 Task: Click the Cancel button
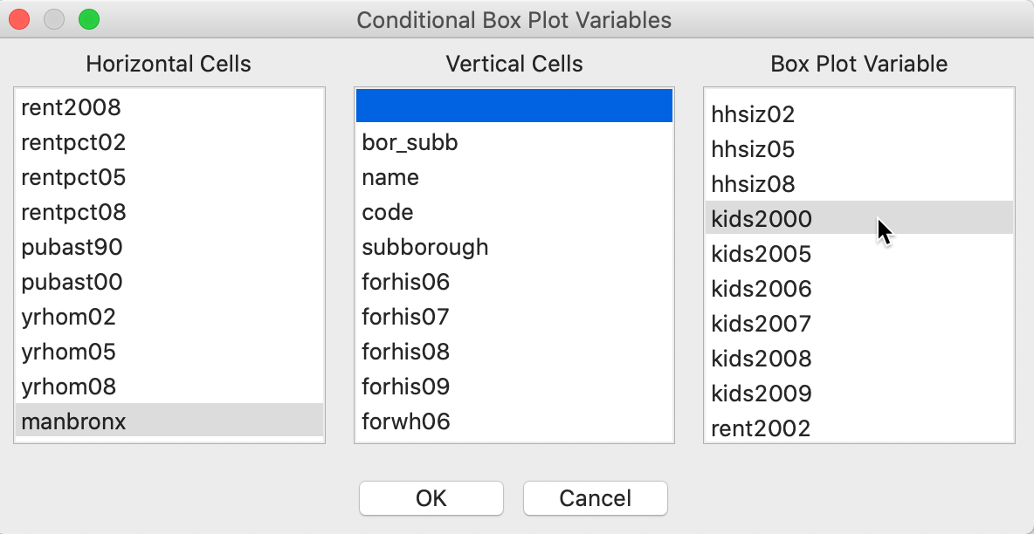point(595,498)
